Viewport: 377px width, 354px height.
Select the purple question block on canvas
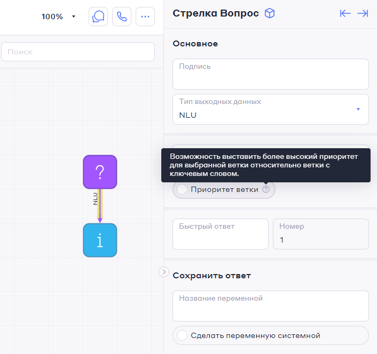coord(100,172)
